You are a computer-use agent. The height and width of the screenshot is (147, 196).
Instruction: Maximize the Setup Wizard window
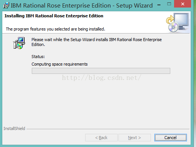click(x=169, y=4)
